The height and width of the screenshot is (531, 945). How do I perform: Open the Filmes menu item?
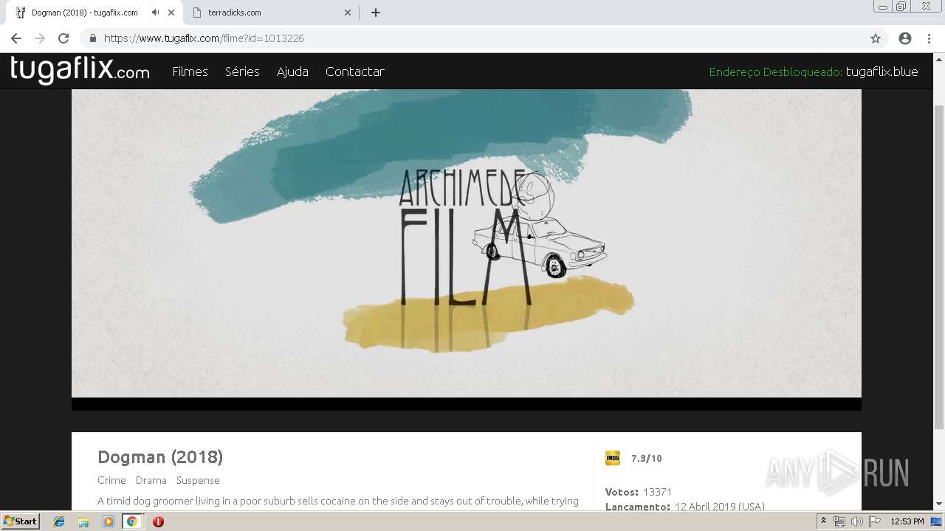click(190, 72)
